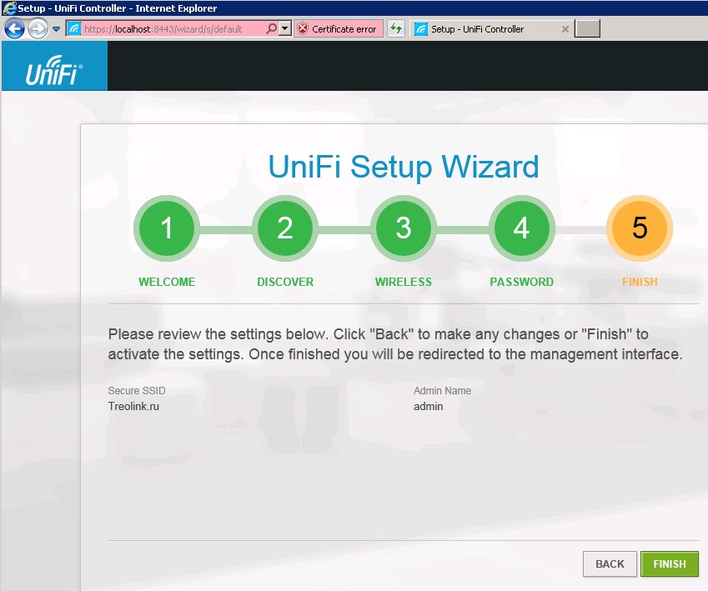Click the WELCOME step label

tap(167, 282)
